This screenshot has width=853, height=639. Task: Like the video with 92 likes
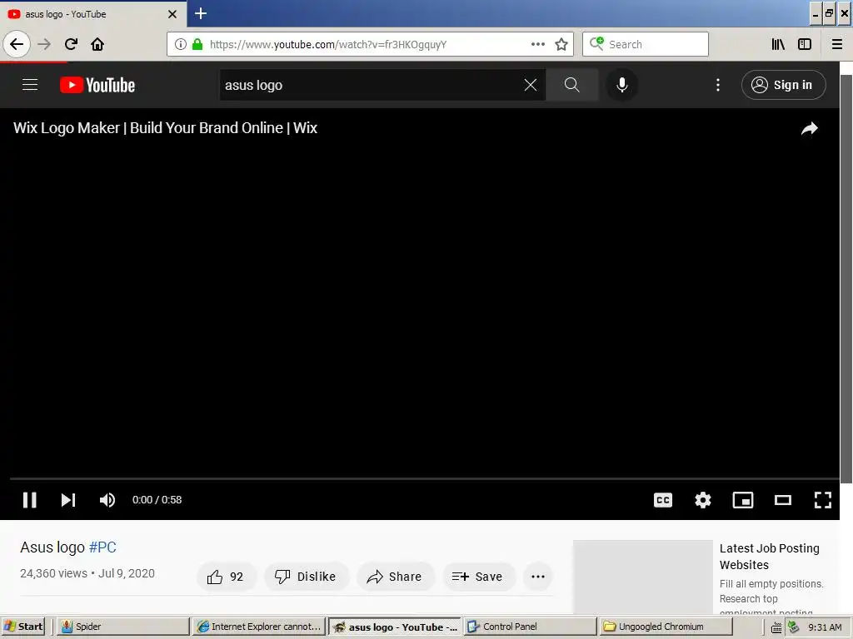pyautogui.click(x=225, y=577)
